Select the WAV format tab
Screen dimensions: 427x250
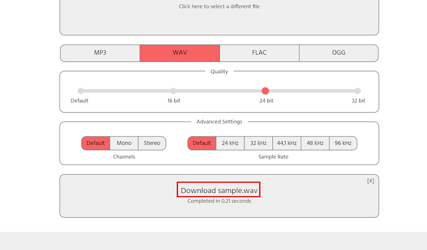[180, 53]
